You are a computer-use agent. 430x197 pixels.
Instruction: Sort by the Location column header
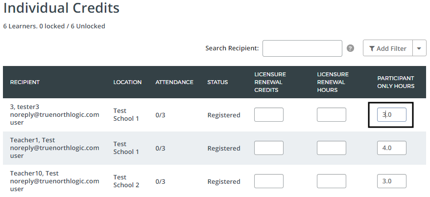[127, 82]
